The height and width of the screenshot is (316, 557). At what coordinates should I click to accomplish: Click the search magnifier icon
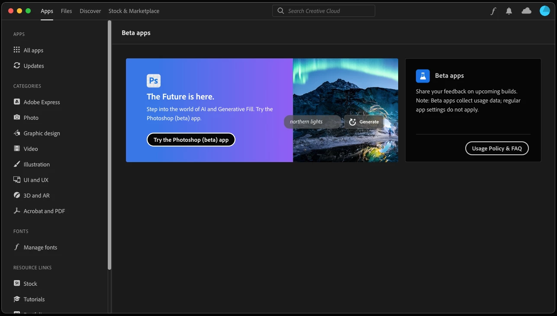pyautogui.click(x=281, y=11)
